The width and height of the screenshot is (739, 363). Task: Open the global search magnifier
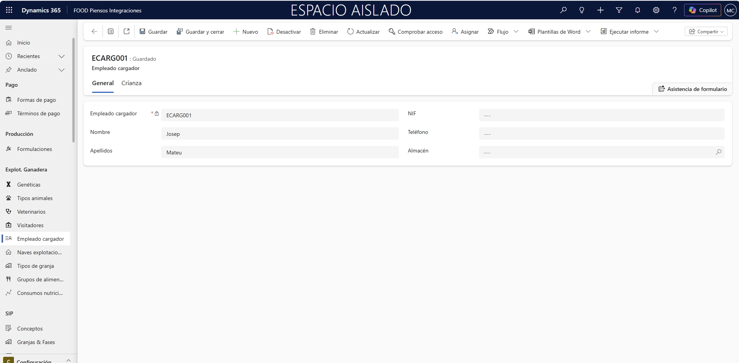pos(563,10)
